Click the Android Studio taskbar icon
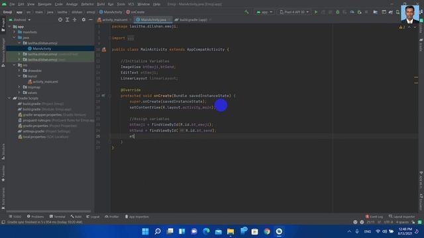 click(279, 231)
